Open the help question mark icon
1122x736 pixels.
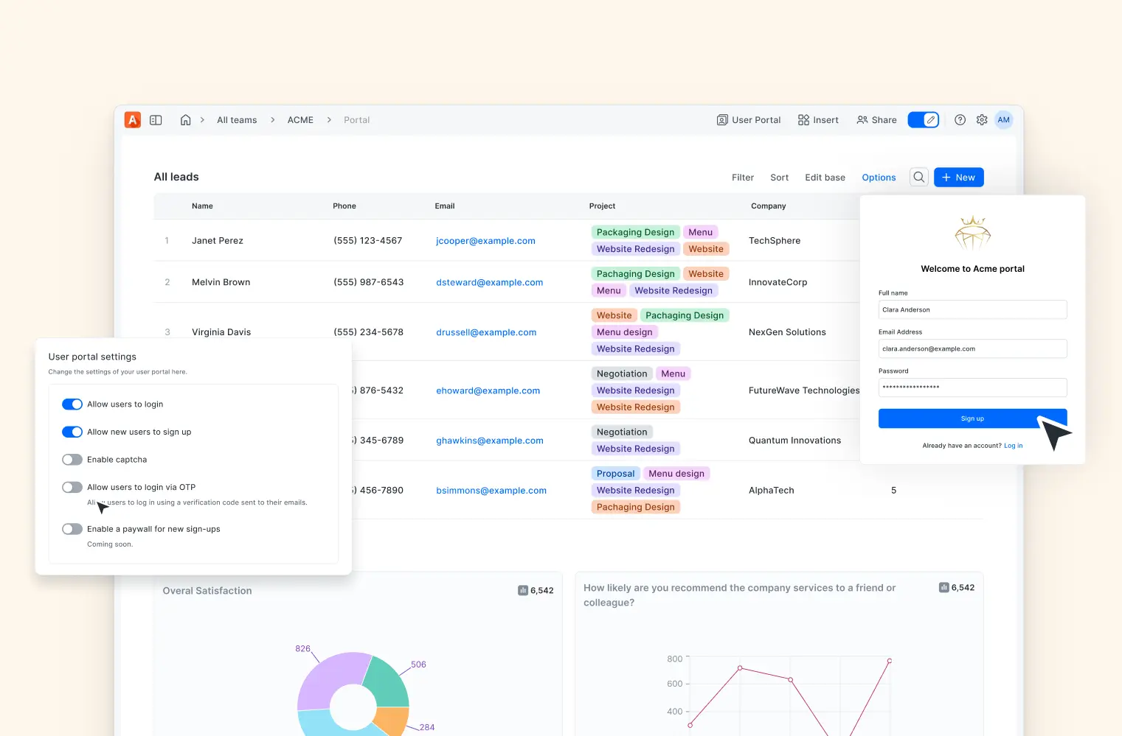(x=960, y=120)
